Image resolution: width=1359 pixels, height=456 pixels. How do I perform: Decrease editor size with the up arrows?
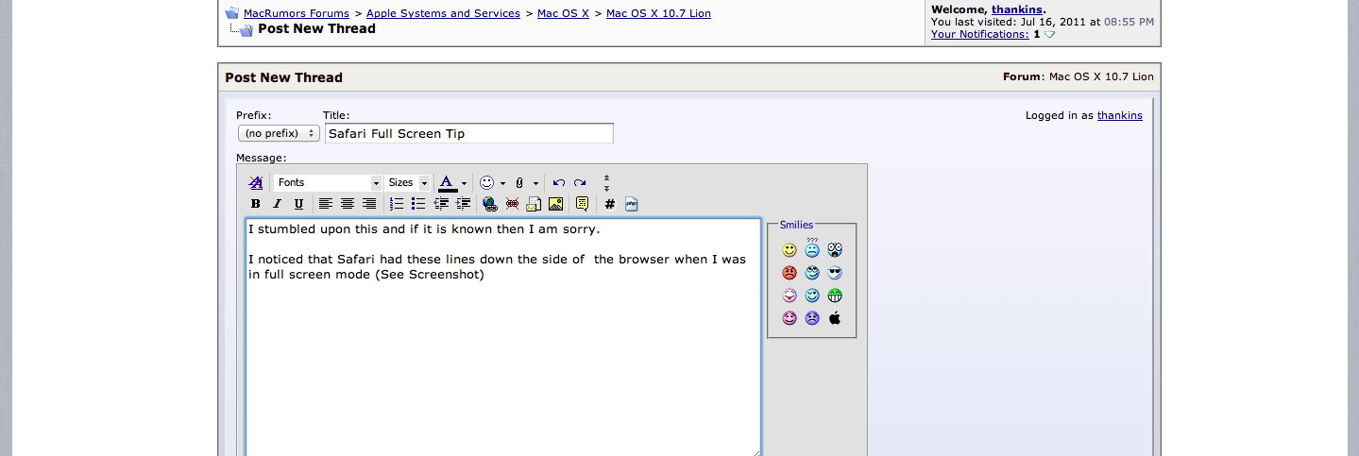pyautogui.click(x=606, y=177)
